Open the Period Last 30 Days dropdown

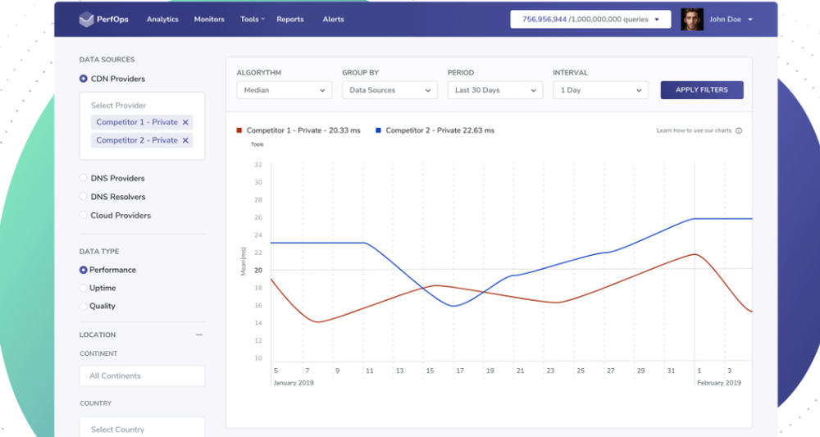pyautogui.click(x=495, y=90)
